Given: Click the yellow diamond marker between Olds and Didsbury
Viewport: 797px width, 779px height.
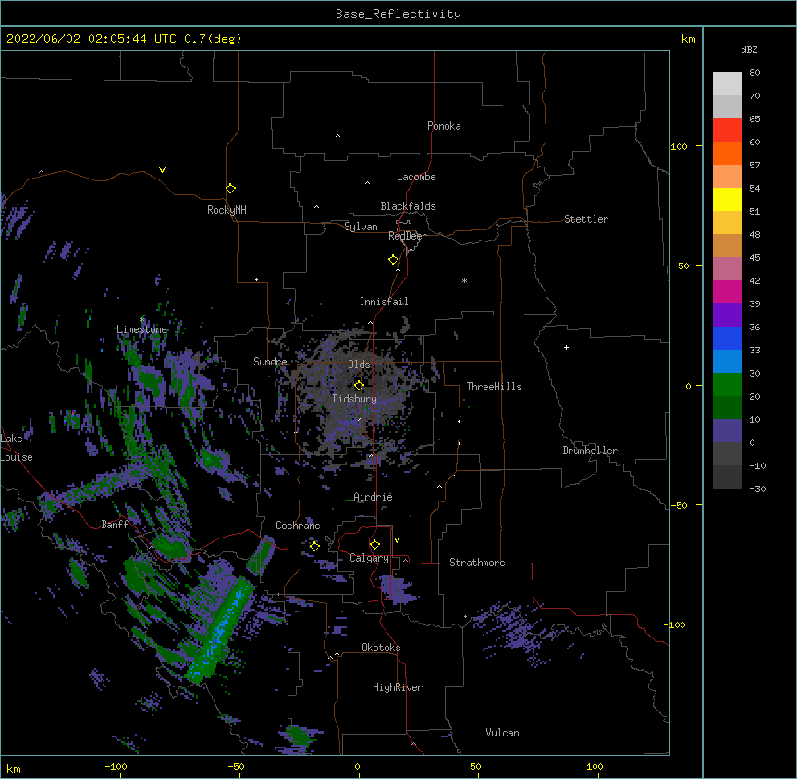Looking at the screenshot, I should coord(359,386).
